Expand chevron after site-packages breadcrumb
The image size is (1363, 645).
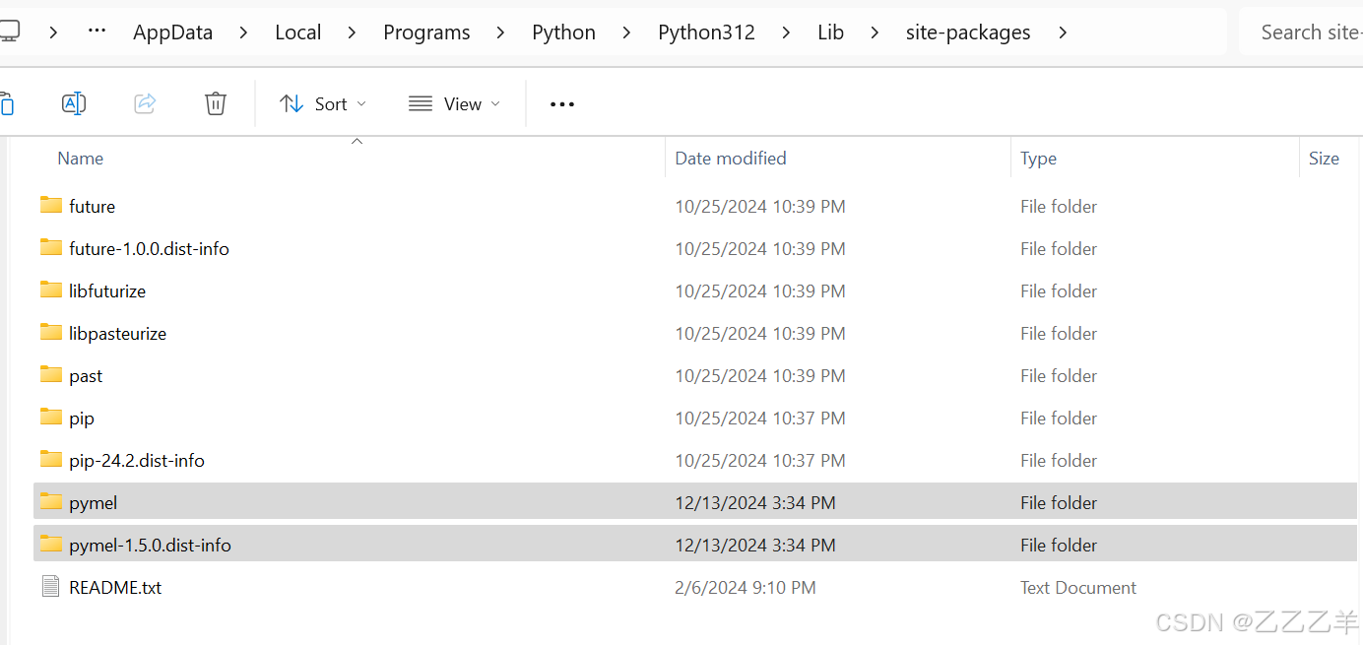tap(1063, 32)
